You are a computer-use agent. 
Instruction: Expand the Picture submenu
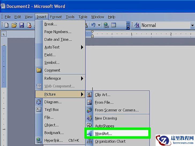pyautogui.click(x=60, y=94)
